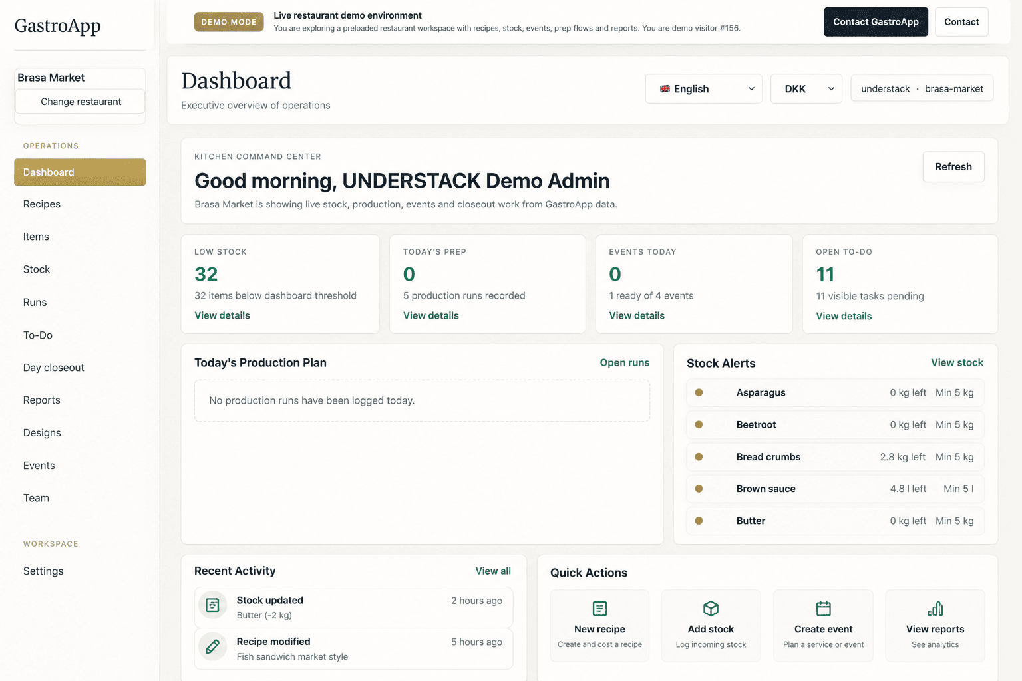Click the 5 hours ago timestamp

tap(476, 642)
